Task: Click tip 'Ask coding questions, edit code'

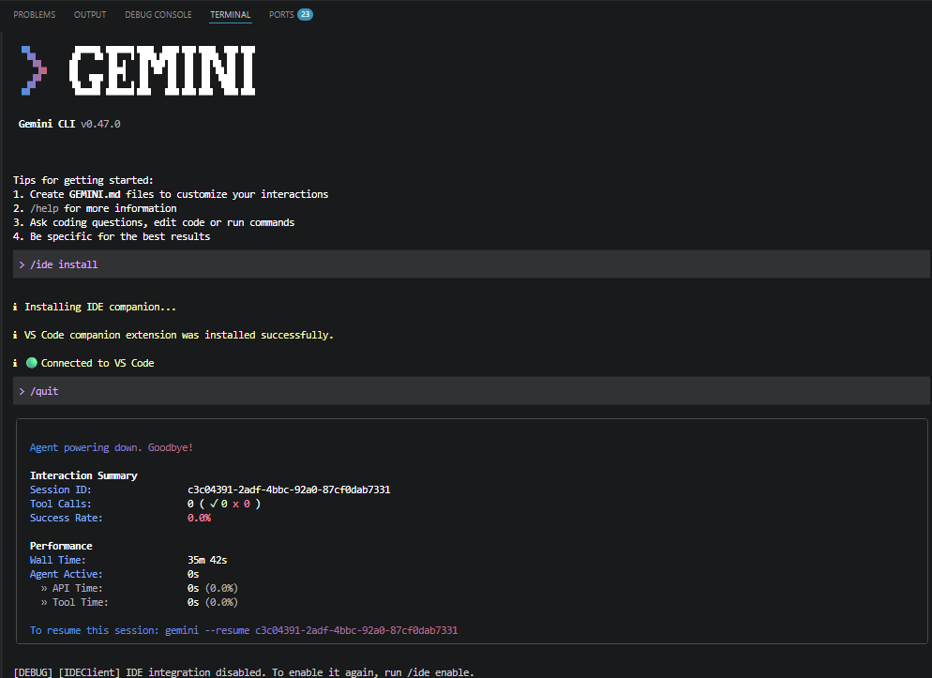Action: click(x=154, y=222)
